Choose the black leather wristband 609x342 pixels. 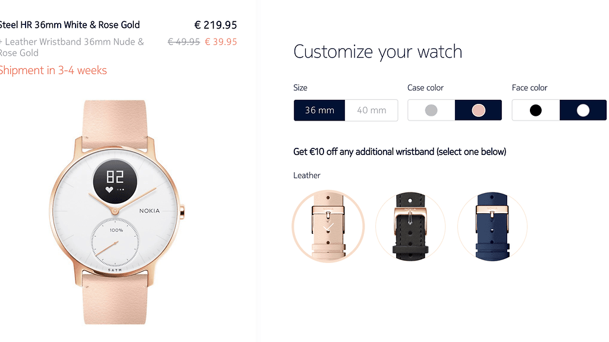(x=410, y=226)
